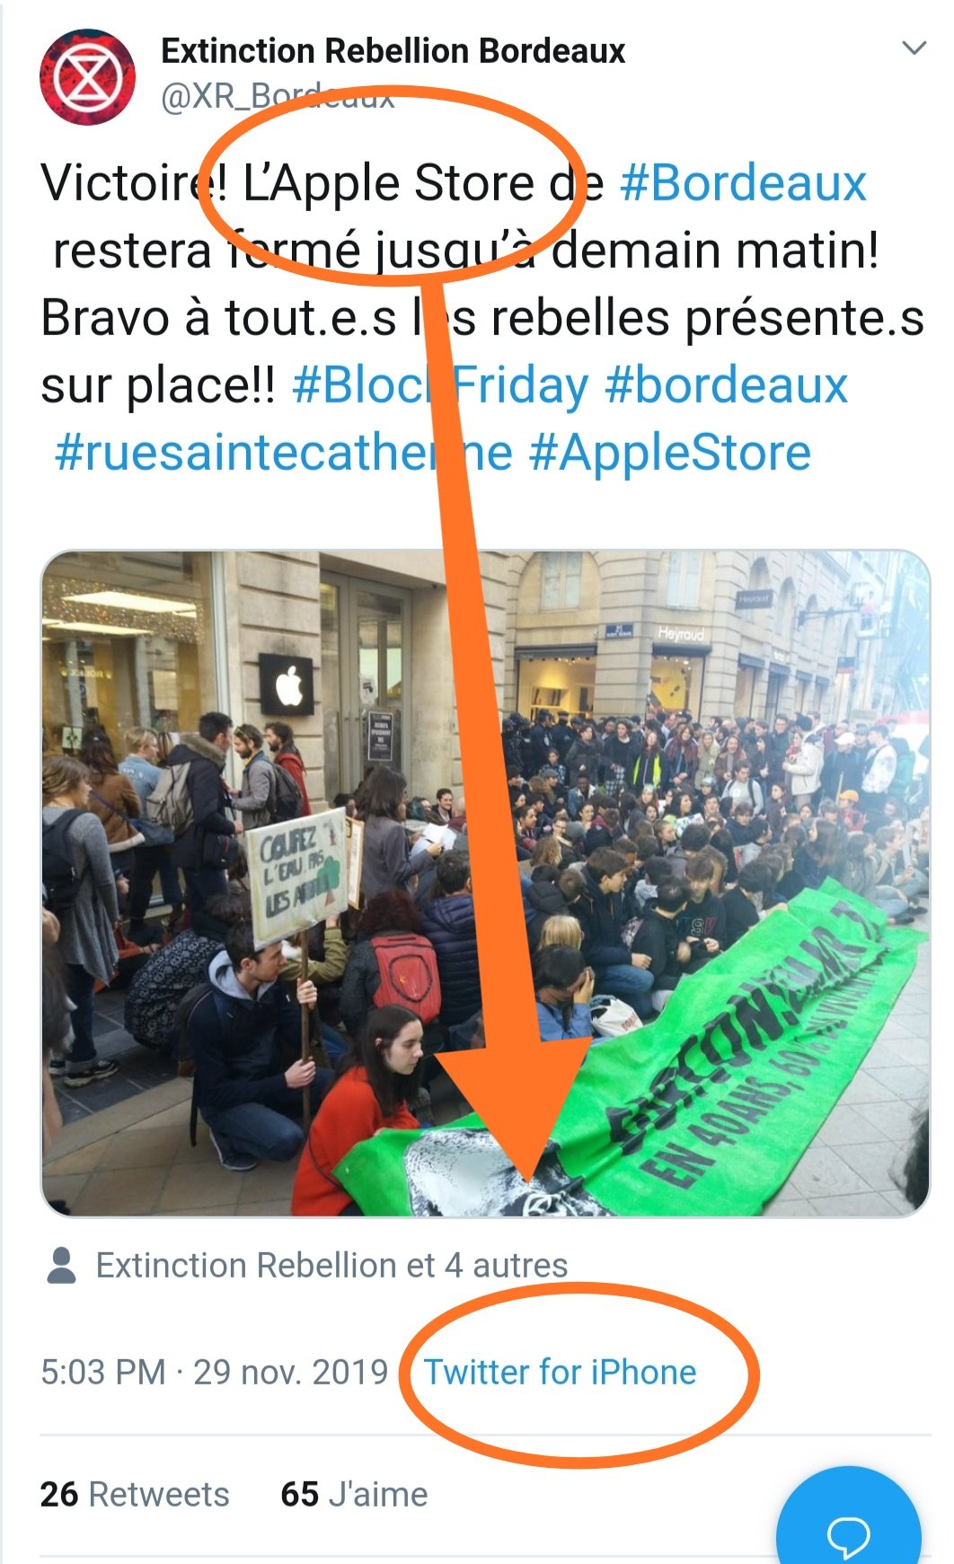Open the Twitter for iPhone source link
The height and width of the screenshot is (1564, 954).
561,1373
